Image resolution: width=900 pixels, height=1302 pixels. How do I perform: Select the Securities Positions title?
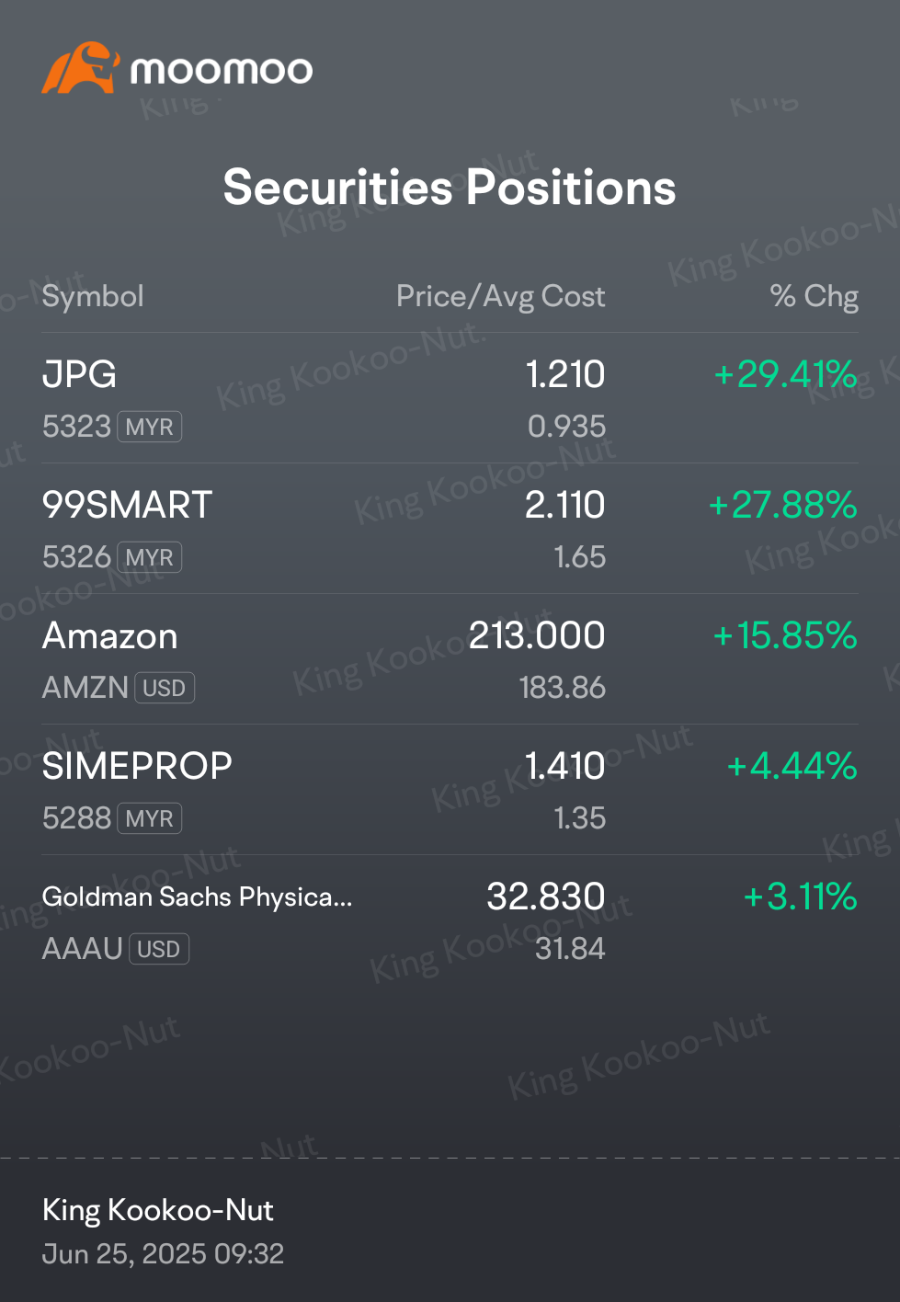click(x=450, y=188)
